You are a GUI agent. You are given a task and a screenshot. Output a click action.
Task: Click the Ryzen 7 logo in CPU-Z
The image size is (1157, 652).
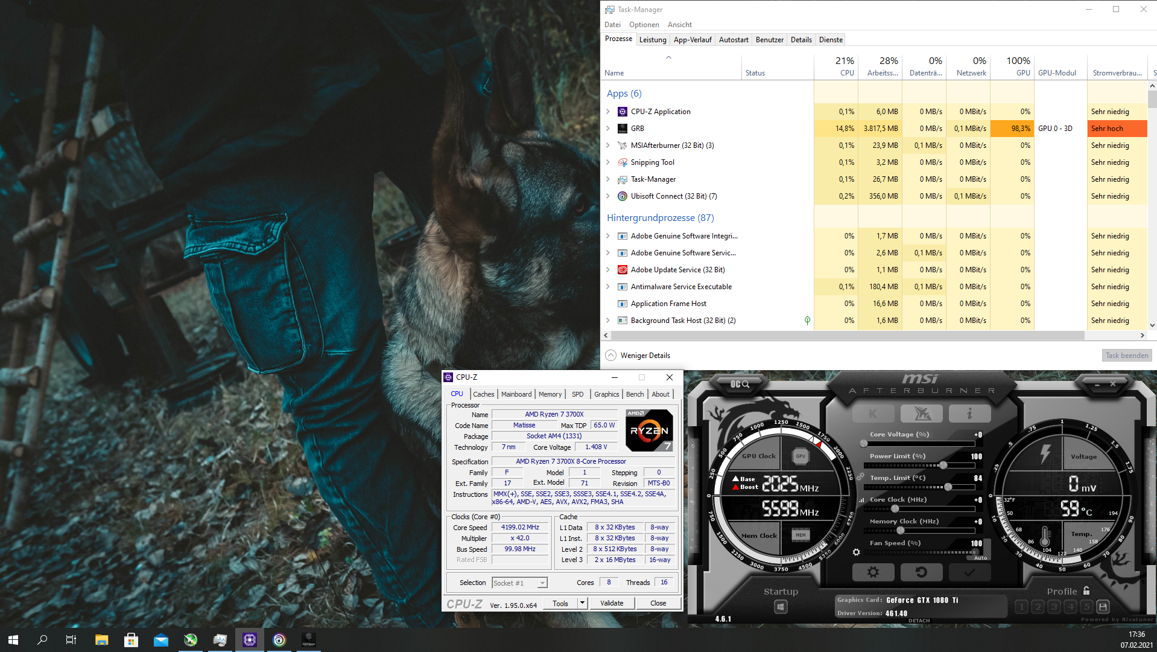tap(649, 430)
